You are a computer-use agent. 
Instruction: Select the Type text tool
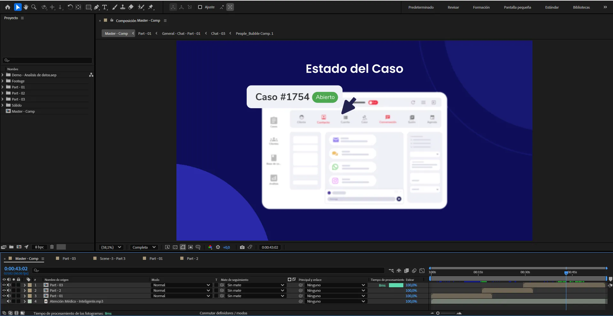(105, 7)
